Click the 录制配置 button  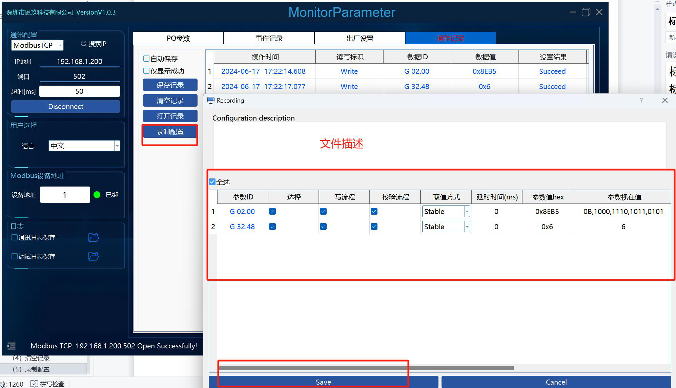(x=170, y=132)
